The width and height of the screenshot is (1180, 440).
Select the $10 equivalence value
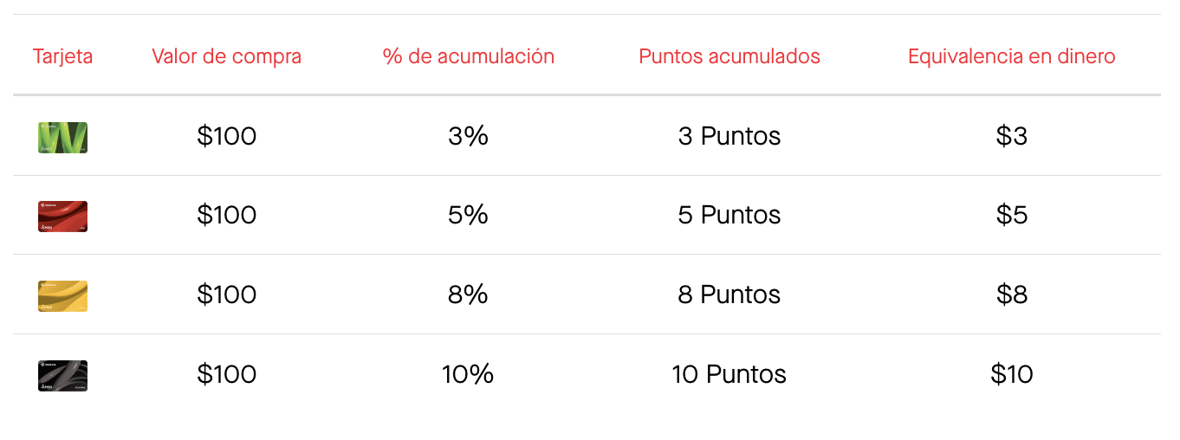point(1012,374)
